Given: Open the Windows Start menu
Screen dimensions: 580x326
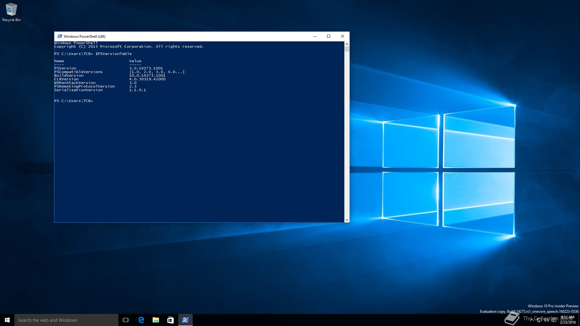Looking at the screenshot, I should click(7, 320).
